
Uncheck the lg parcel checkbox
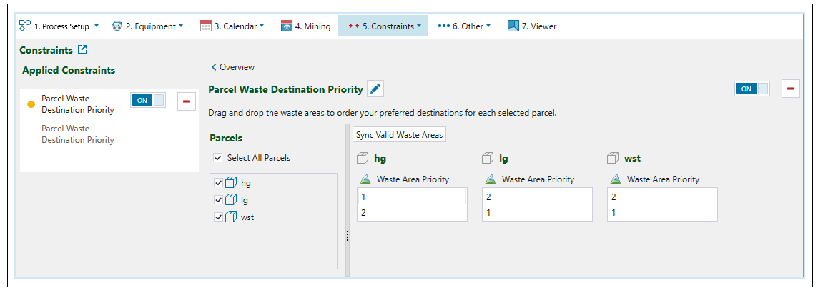click(219, 200)
